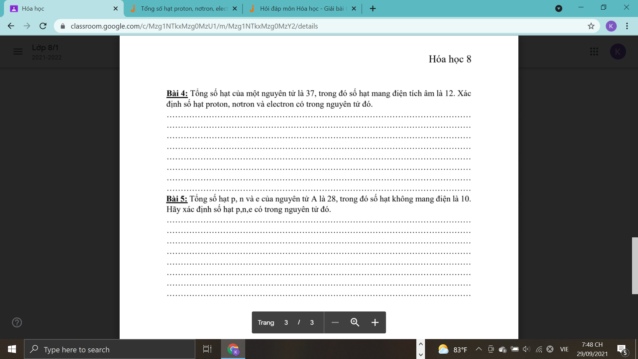
Task: Switch to the Tổng số hạt proton tab
Action: pyautogui.click(x=184, y=9)
